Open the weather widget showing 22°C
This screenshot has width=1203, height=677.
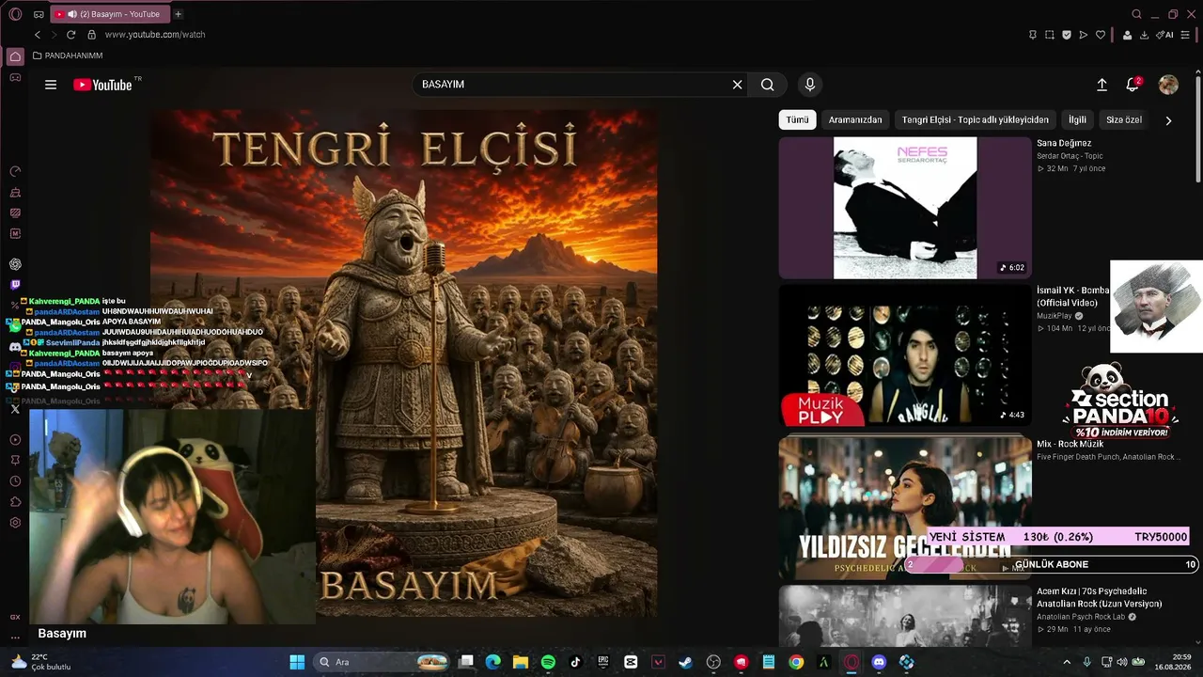[39, 662]
